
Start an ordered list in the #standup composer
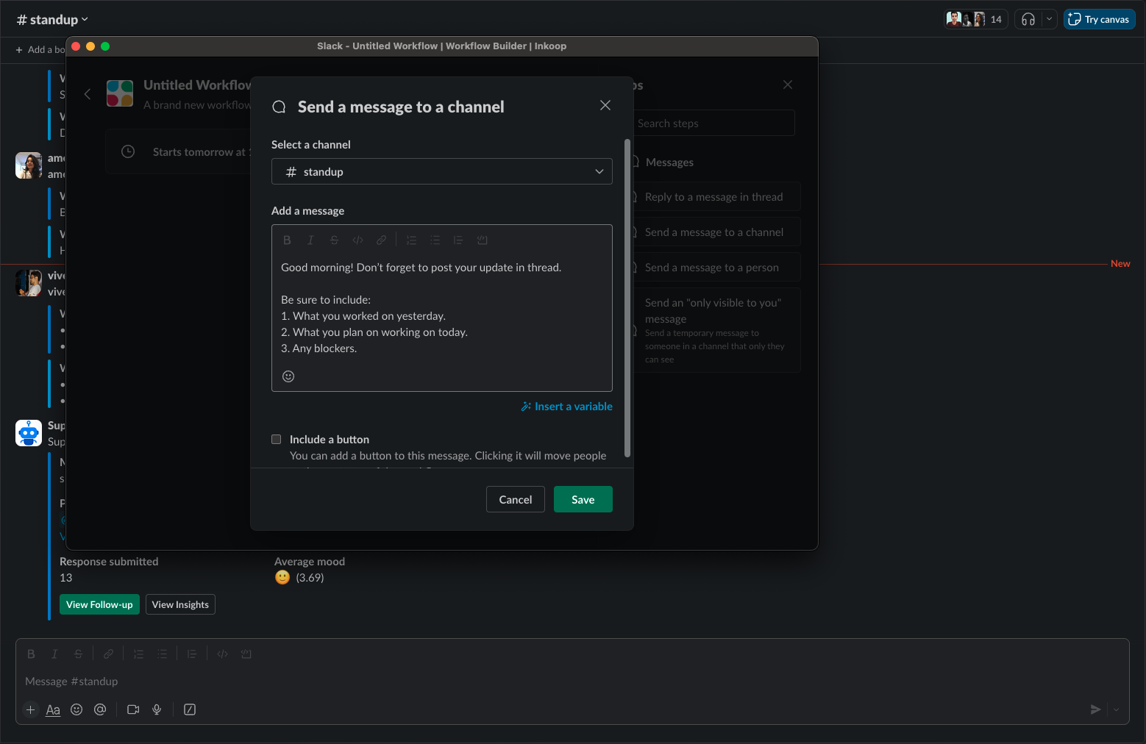coord(138,654)
